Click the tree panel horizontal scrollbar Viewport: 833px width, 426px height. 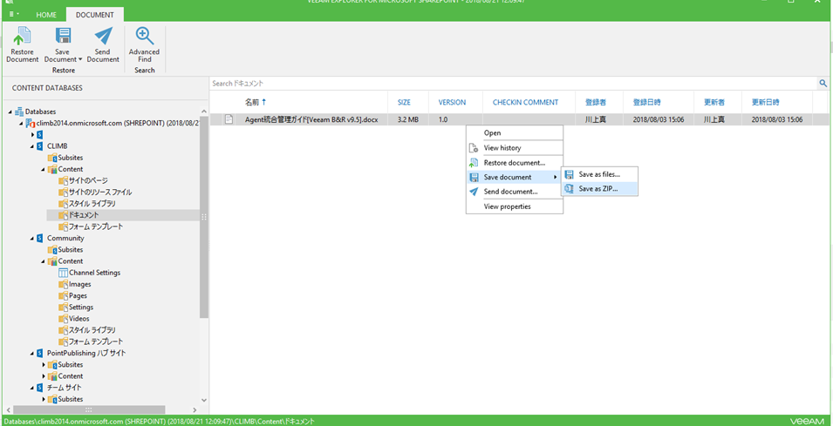(x=88, y=410)
